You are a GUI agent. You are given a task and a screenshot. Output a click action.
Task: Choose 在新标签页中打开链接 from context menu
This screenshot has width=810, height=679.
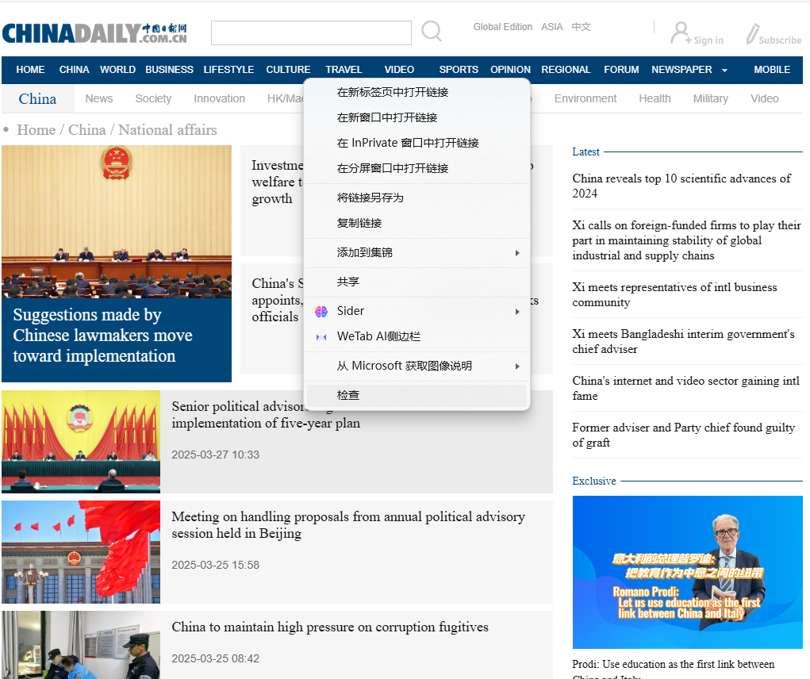417,93
